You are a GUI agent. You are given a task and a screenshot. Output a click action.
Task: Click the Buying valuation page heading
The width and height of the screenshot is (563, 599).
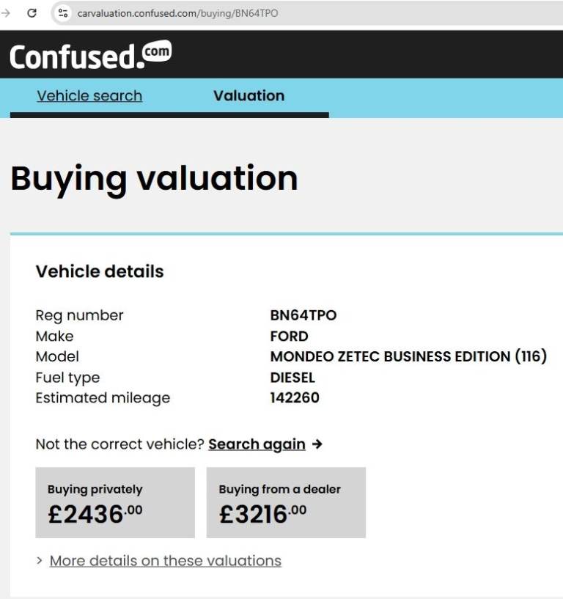click(x=154, y=178)
